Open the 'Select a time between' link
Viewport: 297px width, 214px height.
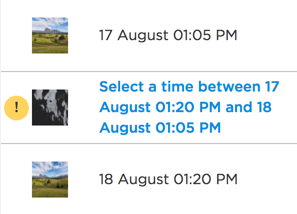coord(189,107)
